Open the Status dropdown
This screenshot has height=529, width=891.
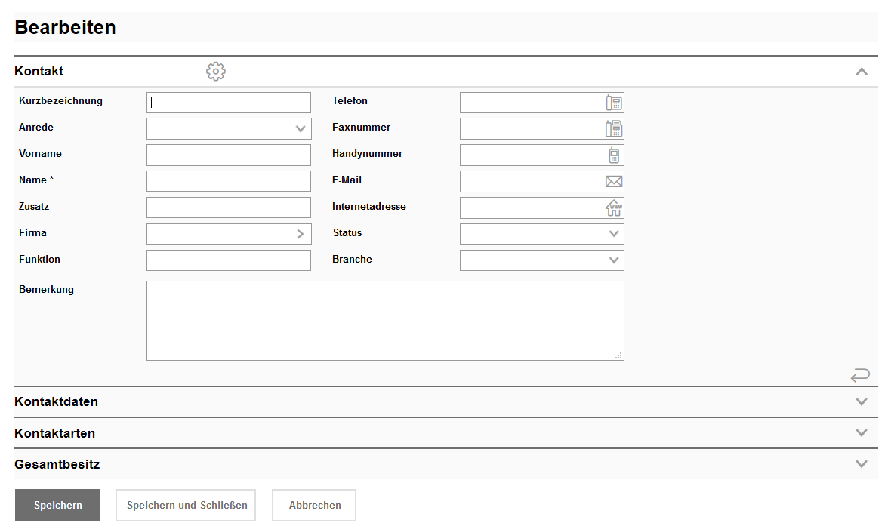pos(614,234)
